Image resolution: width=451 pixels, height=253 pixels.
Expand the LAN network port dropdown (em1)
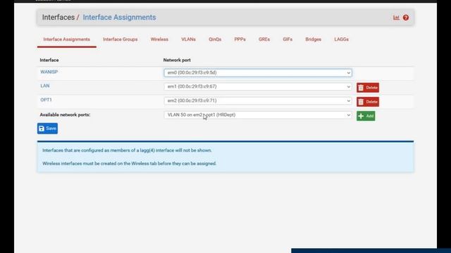click(258, 86)
